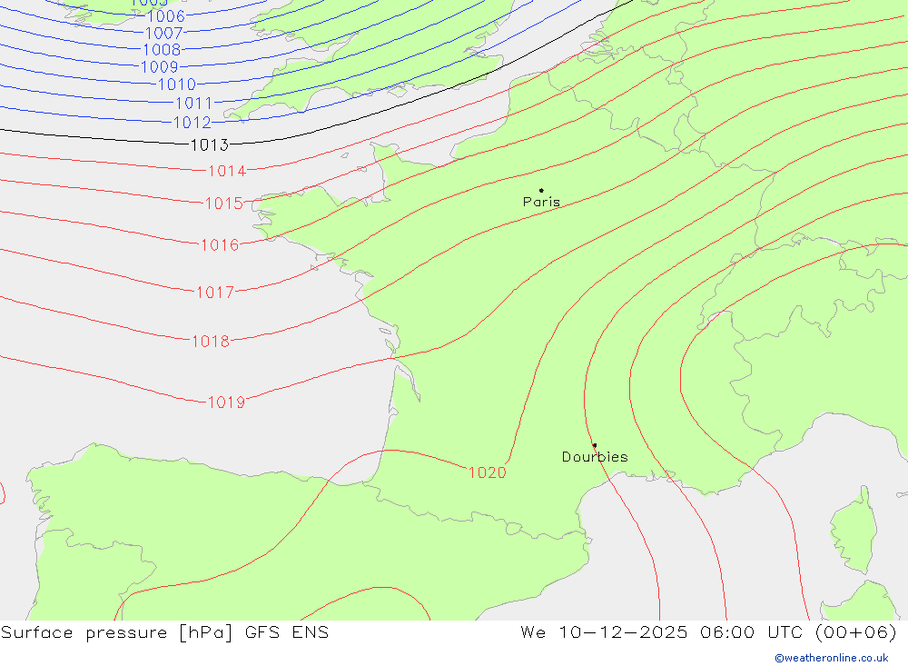Open the weatheronline.co.uk copyright link
The image size is (908, 666).
coord(831,658)
